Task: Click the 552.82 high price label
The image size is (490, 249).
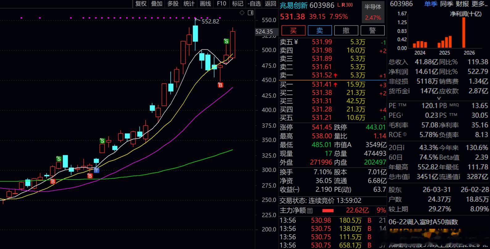Action: click(x=210, y=21)
